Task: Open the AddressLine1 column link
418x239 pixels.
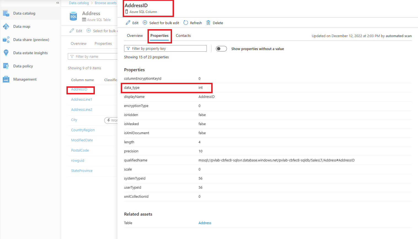Action: click(x=82, y=100)
